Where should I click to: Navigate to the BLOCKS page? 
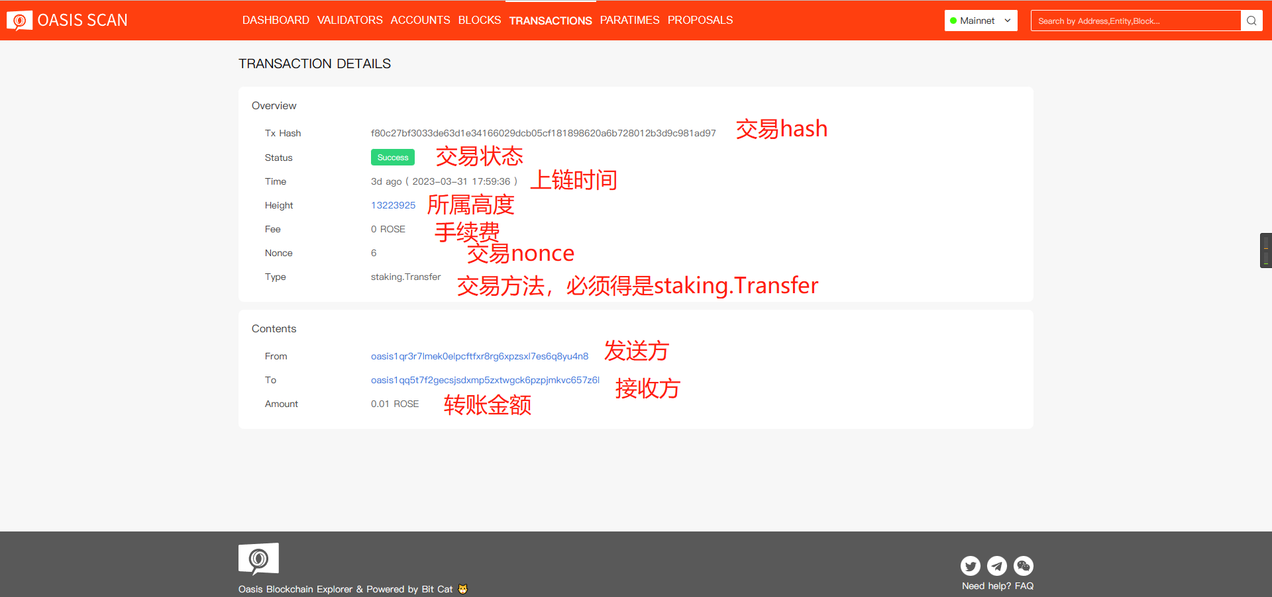[479, 20]
